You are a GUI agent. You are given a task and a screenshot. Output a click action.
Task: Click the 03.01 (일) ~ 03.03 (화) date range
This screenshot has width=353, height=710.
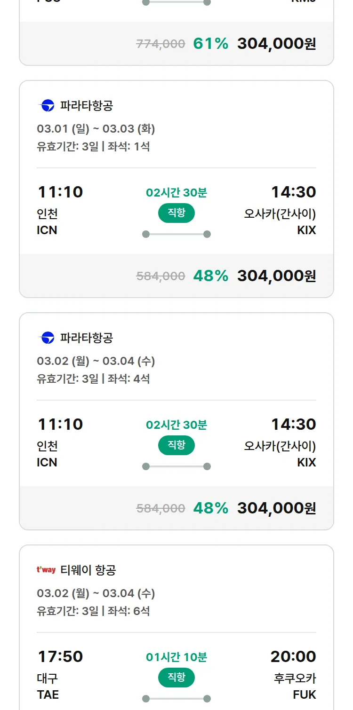tap(96, 128)
